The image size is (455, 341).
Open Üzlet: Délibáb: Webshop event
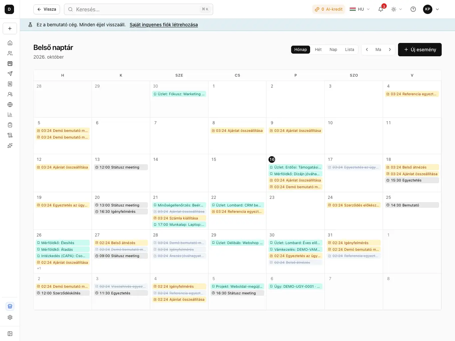[x=237, y=243]
